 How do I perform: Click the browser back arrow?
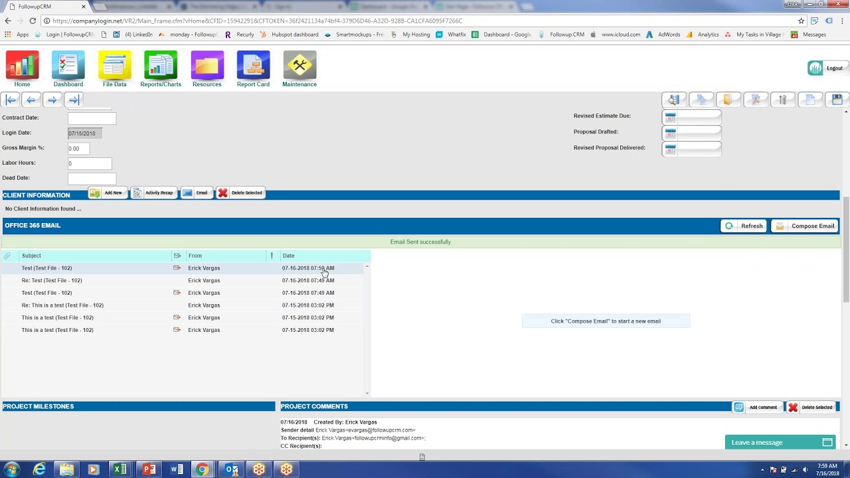point(8,21)
